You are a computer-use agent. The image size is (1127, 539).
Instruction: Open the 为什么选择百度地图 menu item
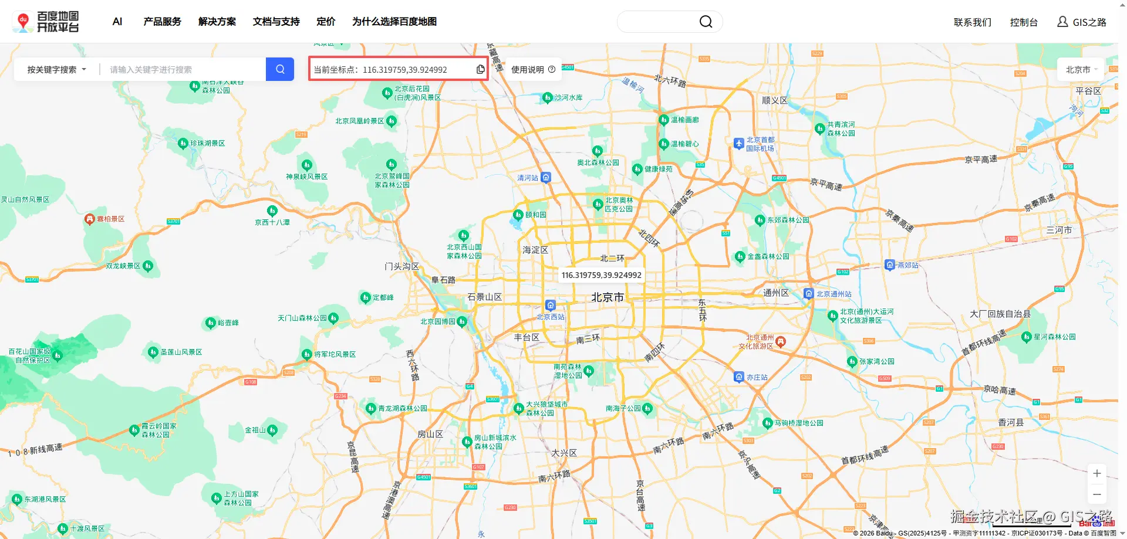[x=394, y=22]
